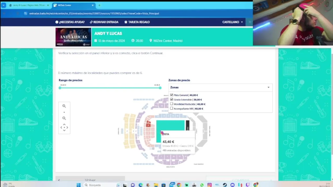Open the browser tab list chevron

[3, 5]
